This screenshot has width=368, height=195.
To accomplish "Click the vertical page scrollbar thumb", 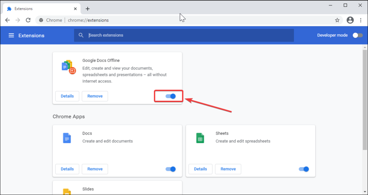I will [365, 100].
